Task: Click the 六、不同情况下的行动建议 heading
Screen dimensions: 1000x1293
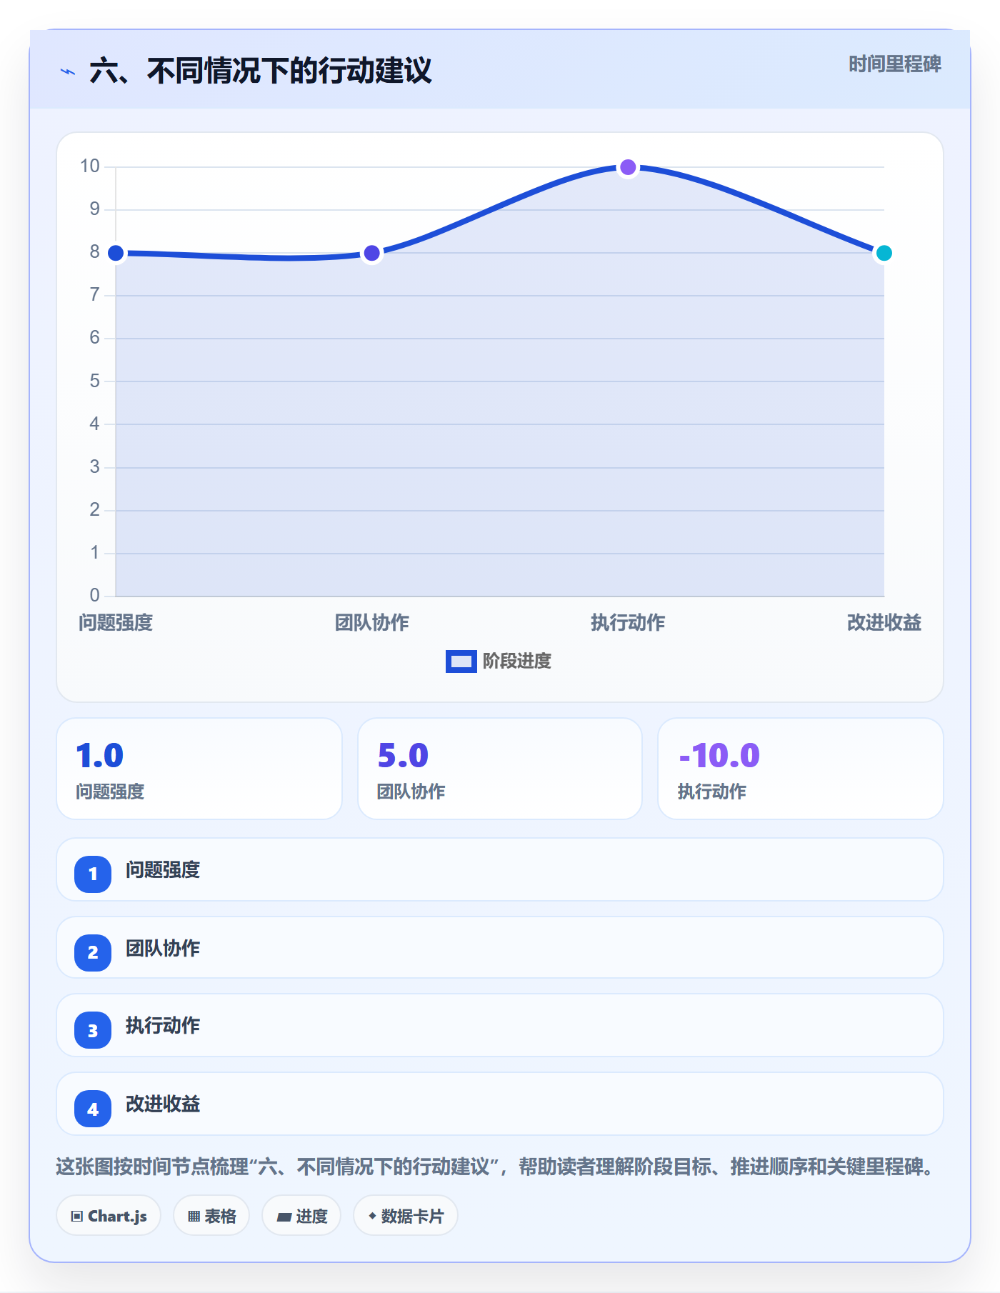Action: 261,71
